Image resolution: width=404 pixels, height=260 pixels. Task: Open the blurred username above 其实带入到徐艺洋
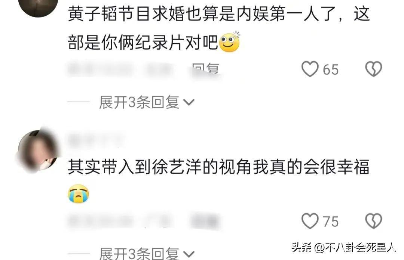pyautogui.click(x=96, y=140)
